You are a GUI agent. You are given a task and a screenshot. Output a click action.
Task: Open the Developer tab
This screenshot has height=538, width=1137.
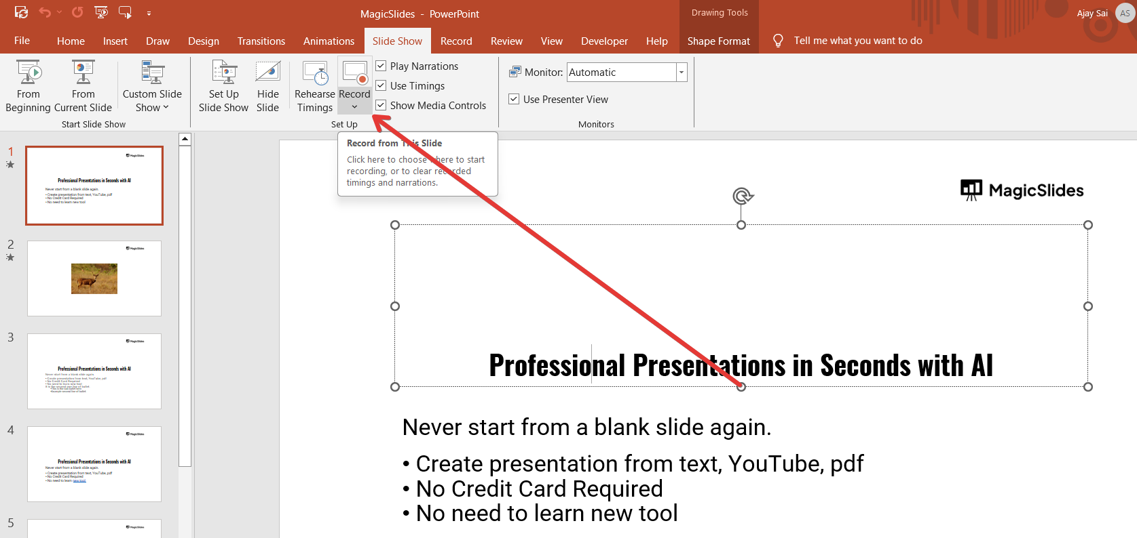click(604, 41)
